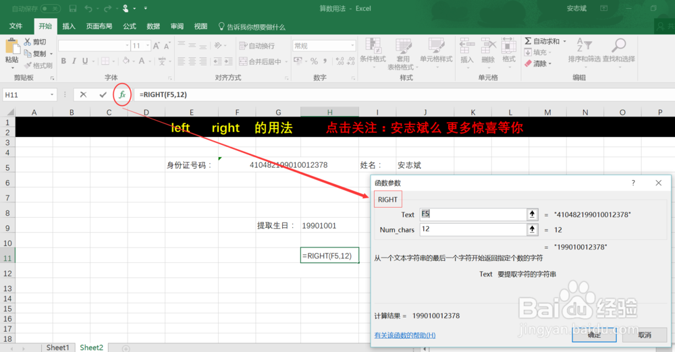Screen dimensions: 675x352
Task: Switch to the Sheet1 worksheet tab
Action: coord(57,347)
